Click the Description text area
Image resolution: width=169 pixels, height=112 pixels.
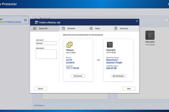point(46,54)
